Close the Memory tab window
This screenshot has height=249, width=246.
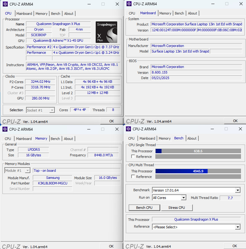(117, 129)
